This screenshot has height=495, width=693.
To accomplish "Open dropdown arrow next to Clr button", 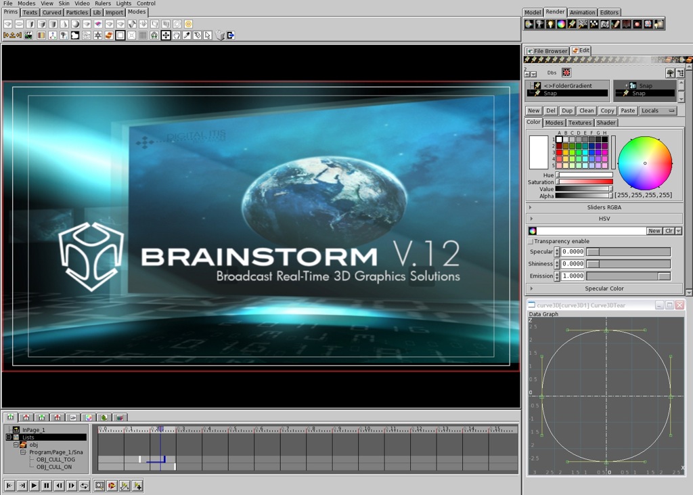I will coord(678,231).
